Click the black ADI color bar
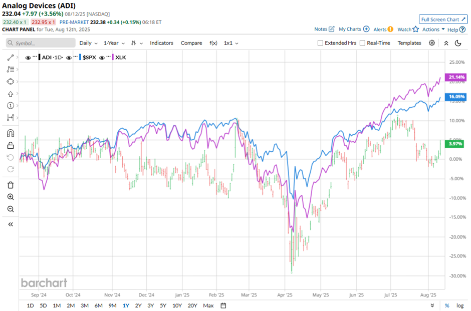The width and height of the screenshot is (471, 311). coord(40,57)
